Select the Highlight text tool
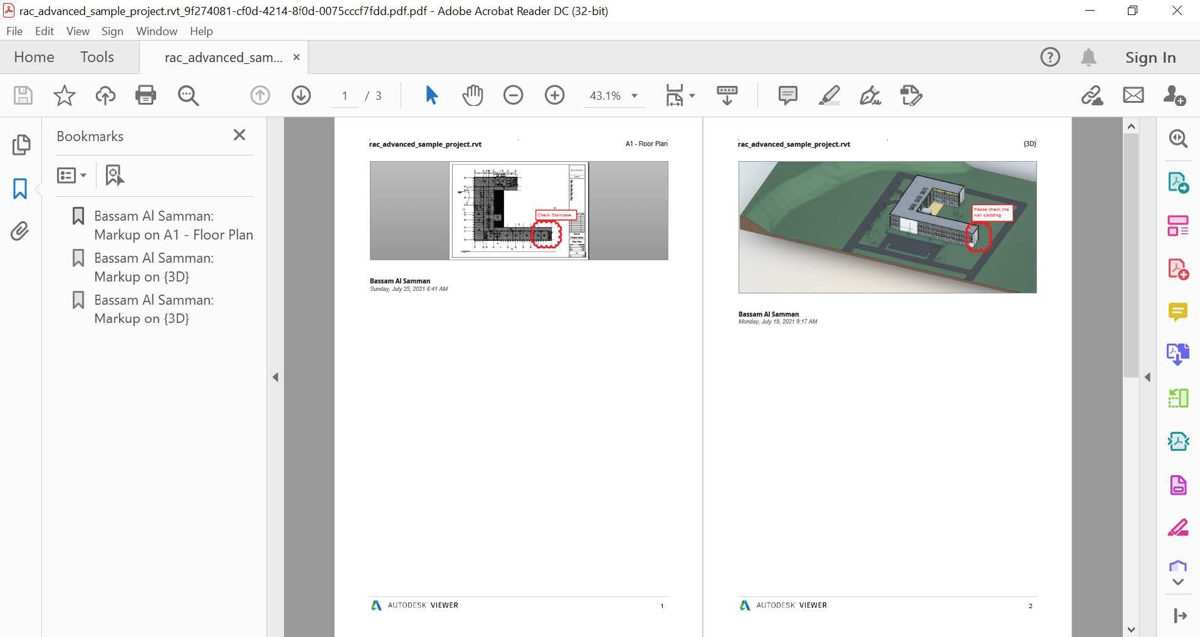1200x637 pixels. [829, 95]
